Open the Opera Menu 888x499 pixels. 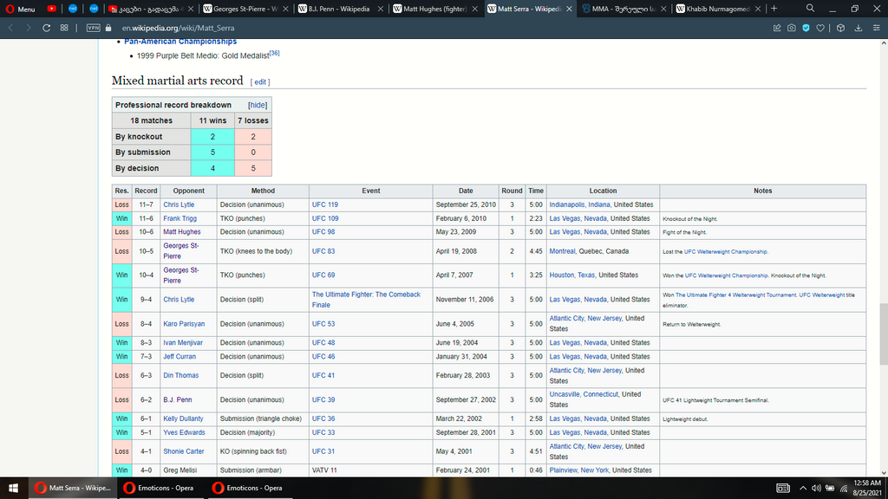(x=20, y=9)
